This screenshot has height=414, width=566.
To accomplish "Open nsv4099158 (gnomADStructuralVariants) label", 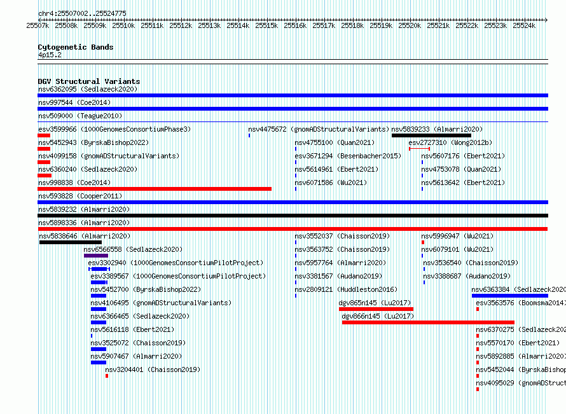I will pos(109,156).
